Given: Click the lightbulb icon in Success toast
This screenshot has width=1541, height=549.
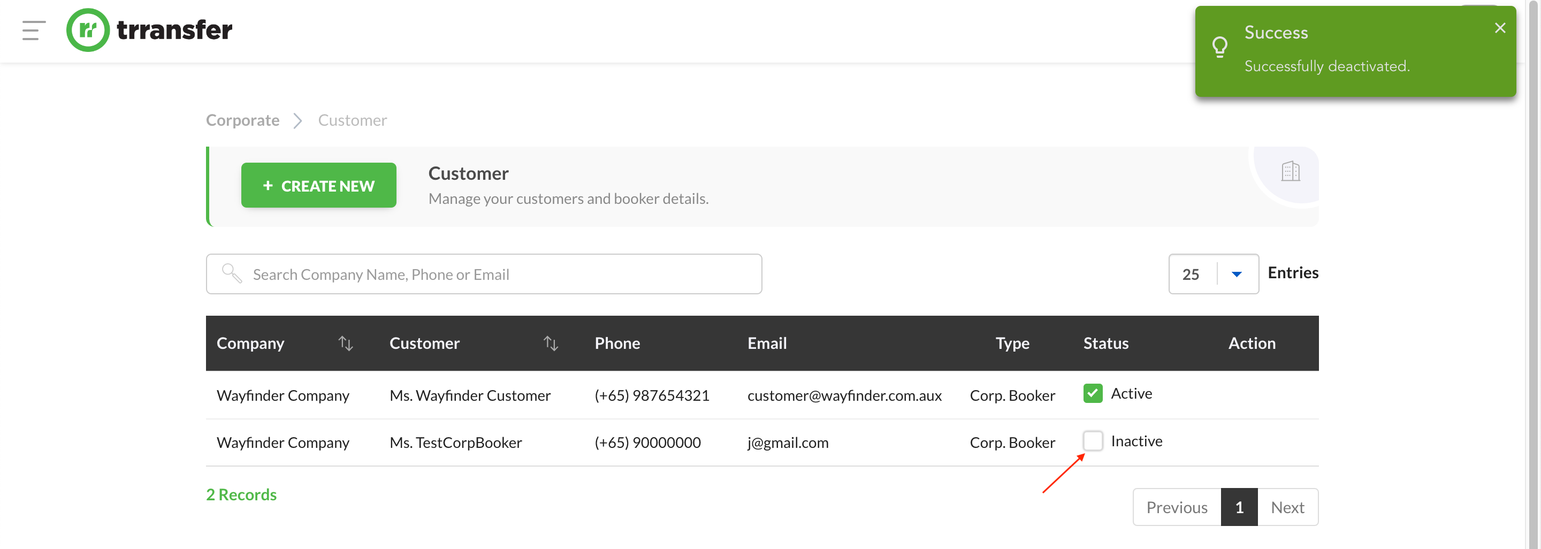Looking at the screenshot, I should (1219, 47).
